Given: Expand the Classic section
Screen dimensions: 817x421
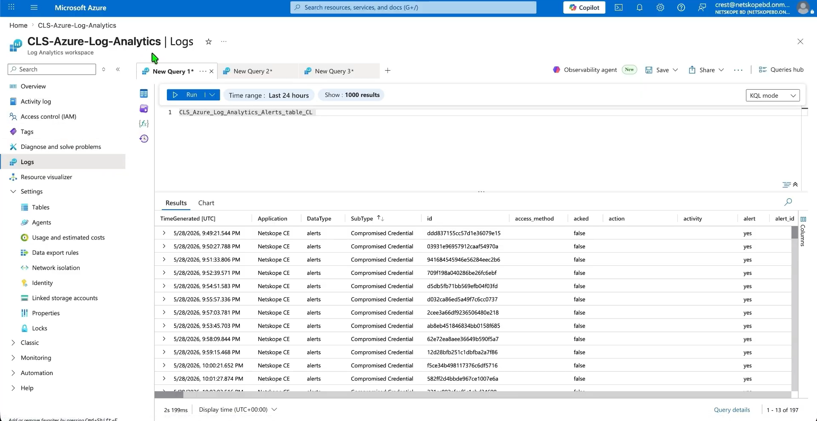Looking at the screenshot, I should [x=13, y=343].
